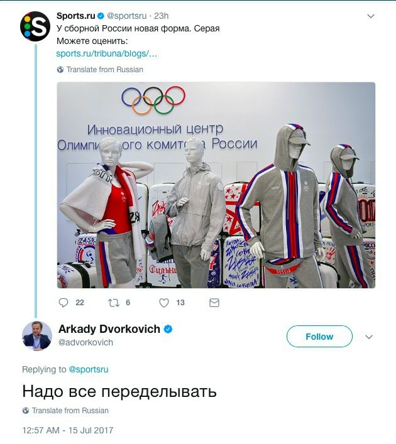Translate Sports.ru tweet from Russian

pos(104,70)
